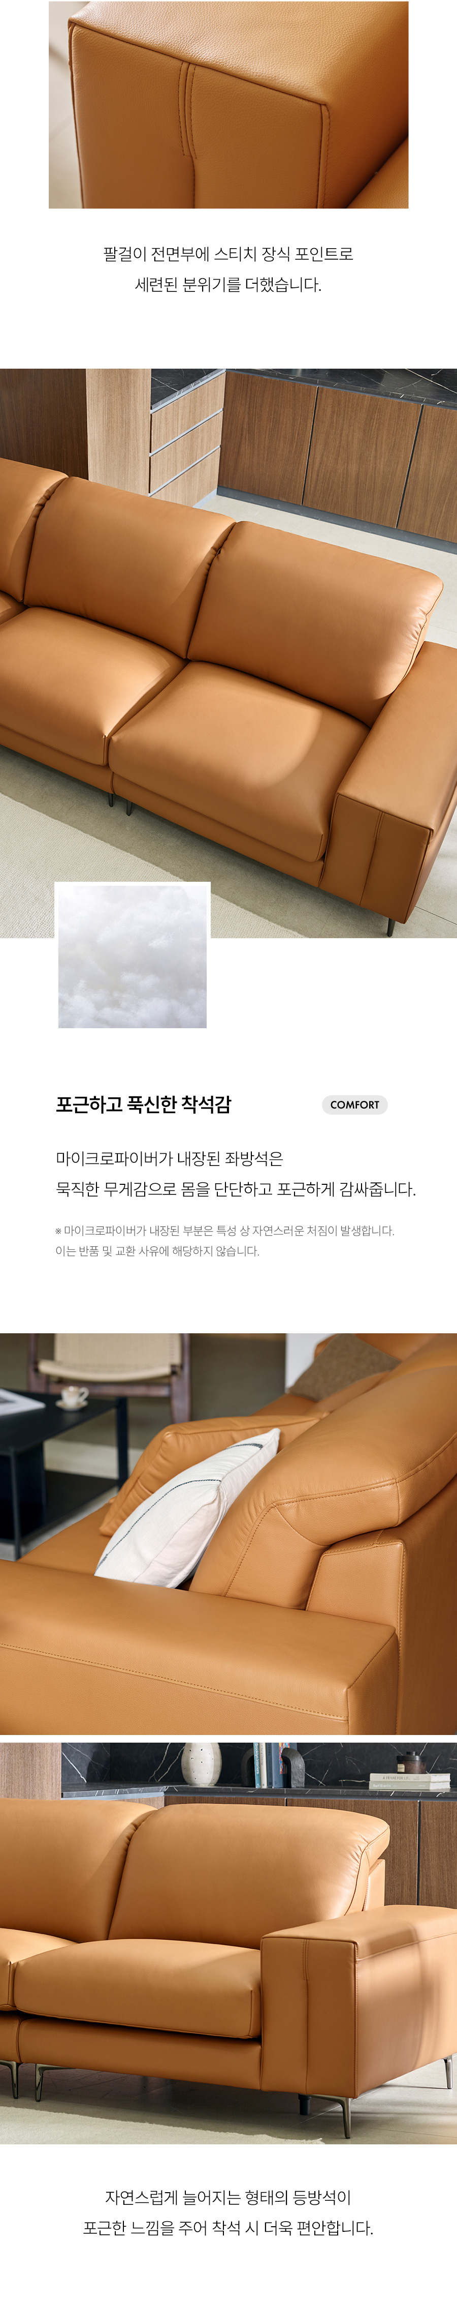Click the COMFORT badge label
The image size is (457, 2303).
click(354, 1104)
